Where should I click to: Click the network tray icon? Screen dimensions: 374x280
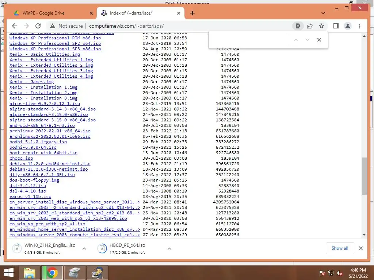(x=331, y=273)
